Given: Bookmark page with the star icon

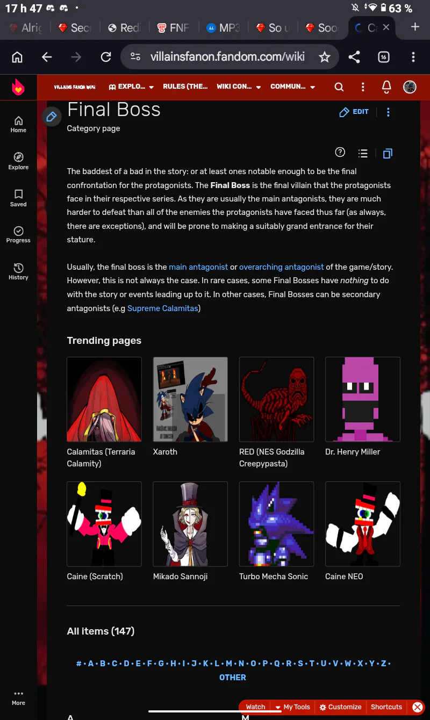Looking at the screenshot, I should coord(325,57).
